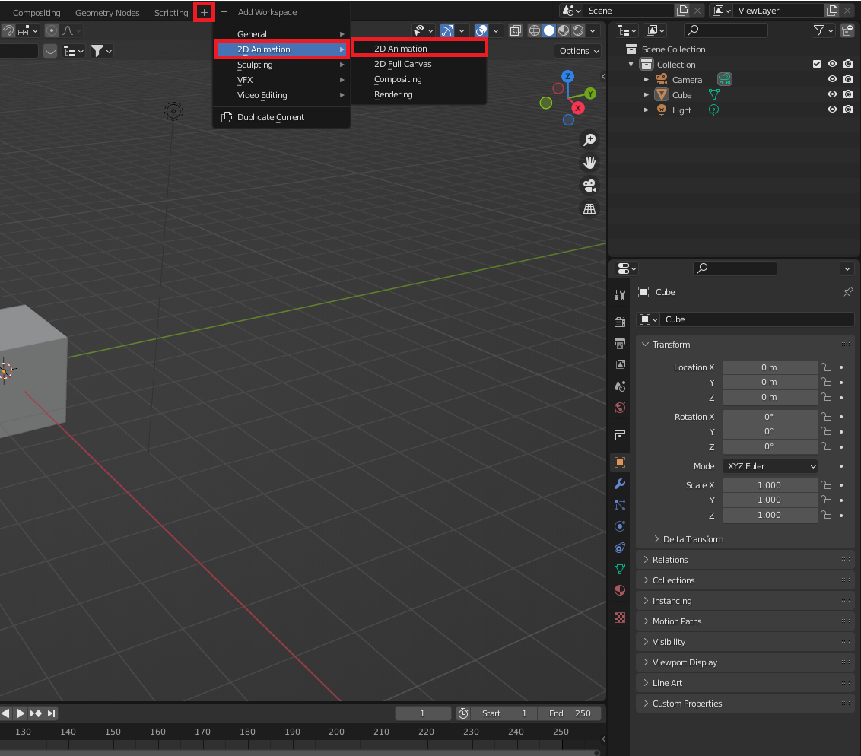Lock Location X padlock toggle

pos(826,367)
